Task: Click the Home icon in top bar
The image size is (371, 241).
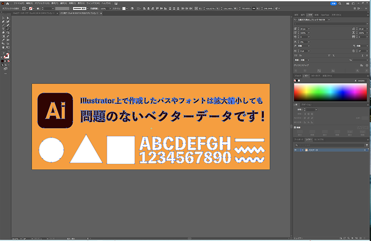Action: [x=8, y=3]
